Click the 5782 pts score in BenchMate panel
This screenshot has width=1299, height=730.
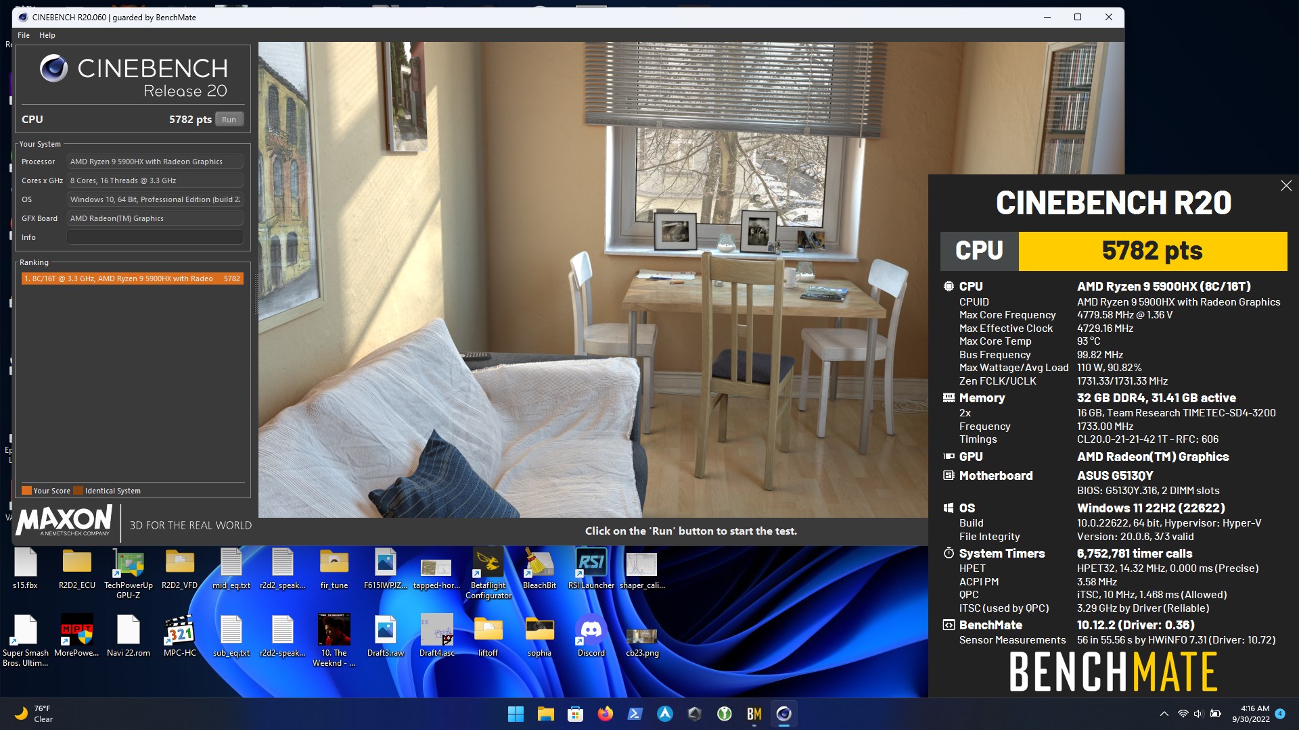1152,251
